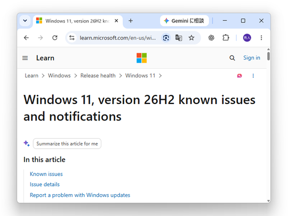288x216 pixels.
Task: Open the Chrome profile avatar
Action: click(247, 38)
